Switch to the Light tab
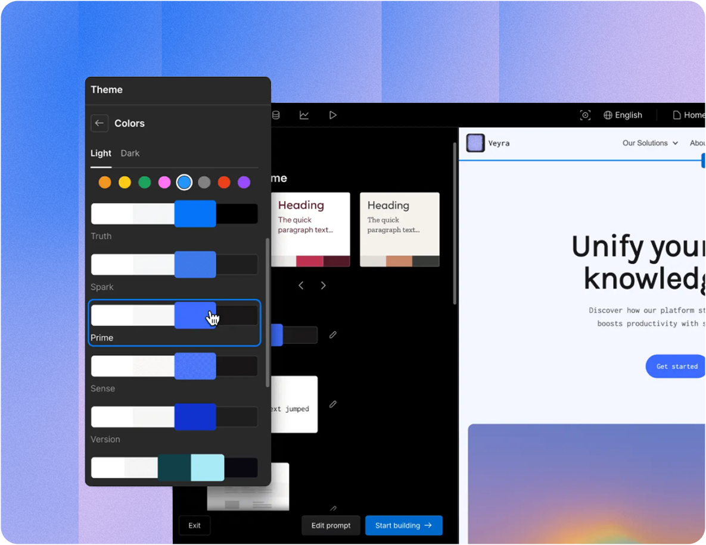This screenshot has height=545, width=706. 101,153
